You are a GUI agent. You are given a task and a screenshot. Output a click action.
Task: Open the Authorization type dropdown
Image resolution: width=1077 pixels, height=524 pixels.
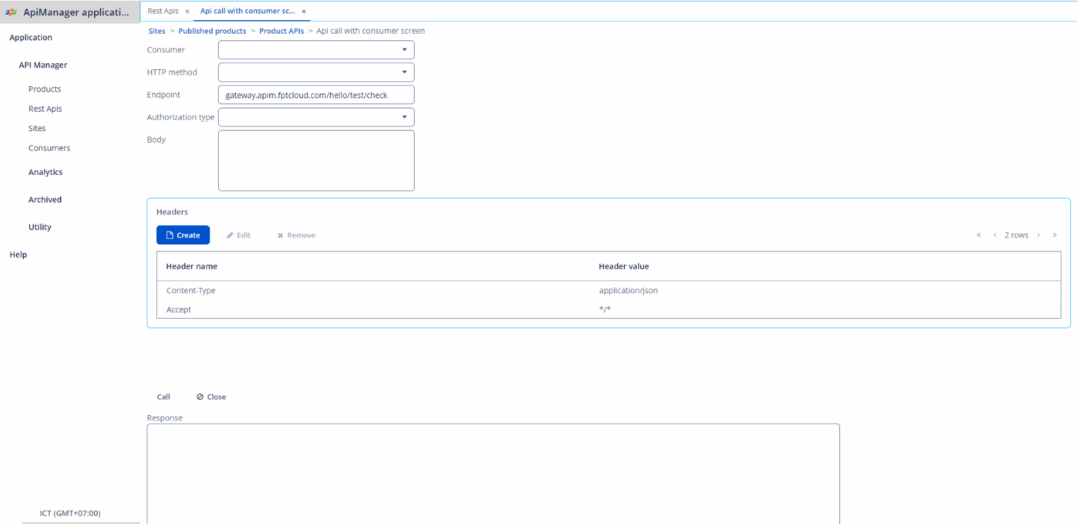click(316, 117)
